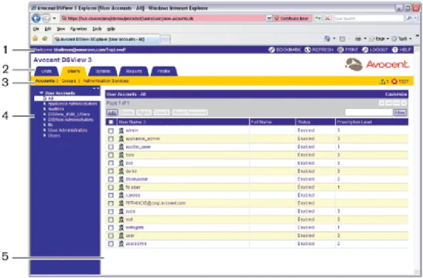Screen dimensions: 423x278
Task: Click the Add button
Action: pos(112,113)
